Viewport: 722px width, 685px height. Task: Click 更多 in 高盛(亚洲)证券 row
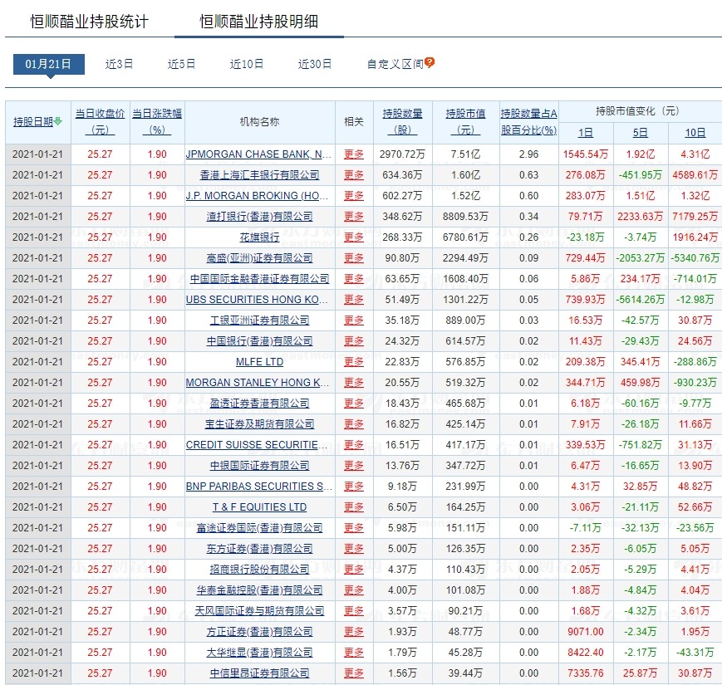(354, 258)
